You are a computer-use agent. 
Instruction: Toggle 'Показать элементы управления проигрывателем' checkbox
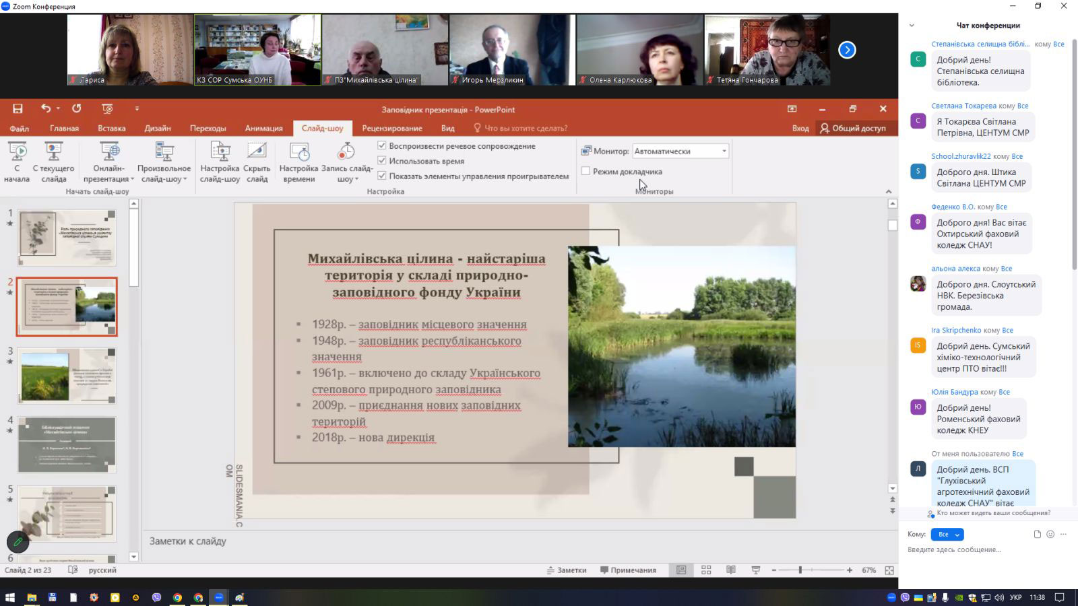382,176
